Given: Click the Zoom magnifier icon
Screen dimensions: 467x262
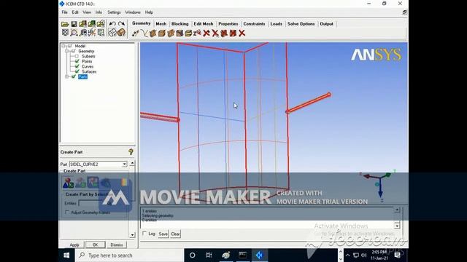Looking at the screenshot, I should coord(74,33).
